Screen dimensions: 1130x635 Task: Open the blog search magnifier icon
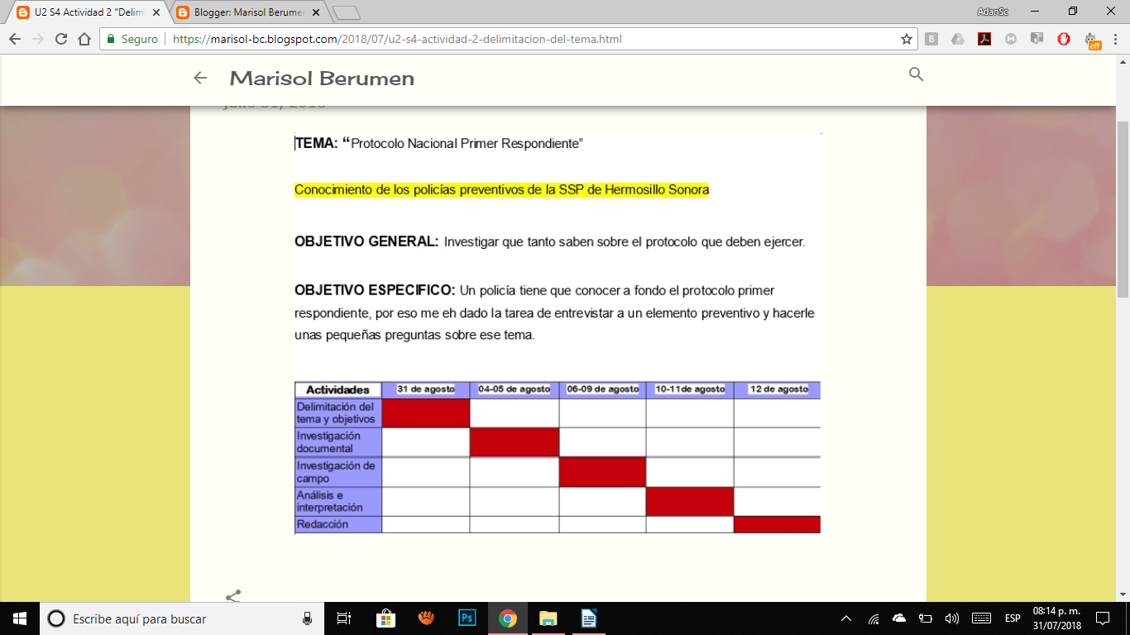[x=915, y=74]
